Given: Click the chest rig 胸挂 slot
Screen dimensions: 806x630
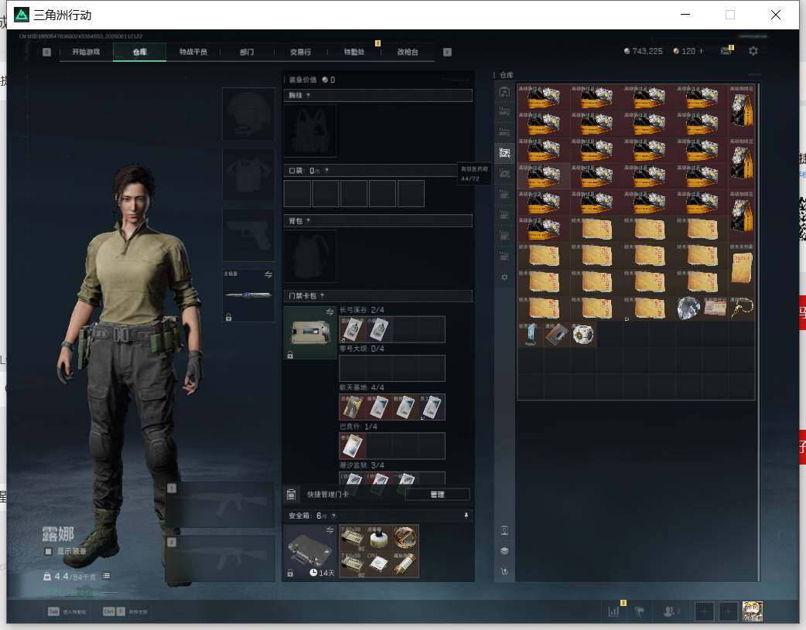Looking at the screenshot, I should click(310, 131).
